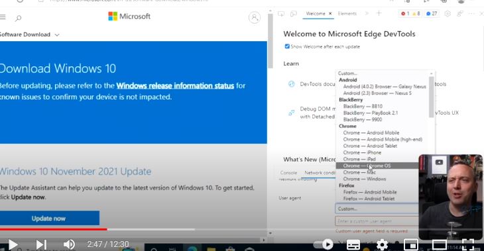Select BlackBerry — BB10 user agent
Viewport: 484px width, 251px height.
[363, 107]
